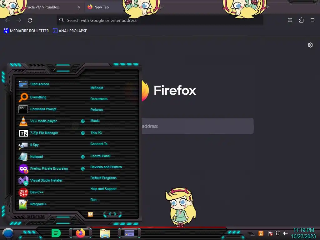Click the start menu power arrows button
The width and height of the screenshot is (320, 240).
(x=112, y=214)
